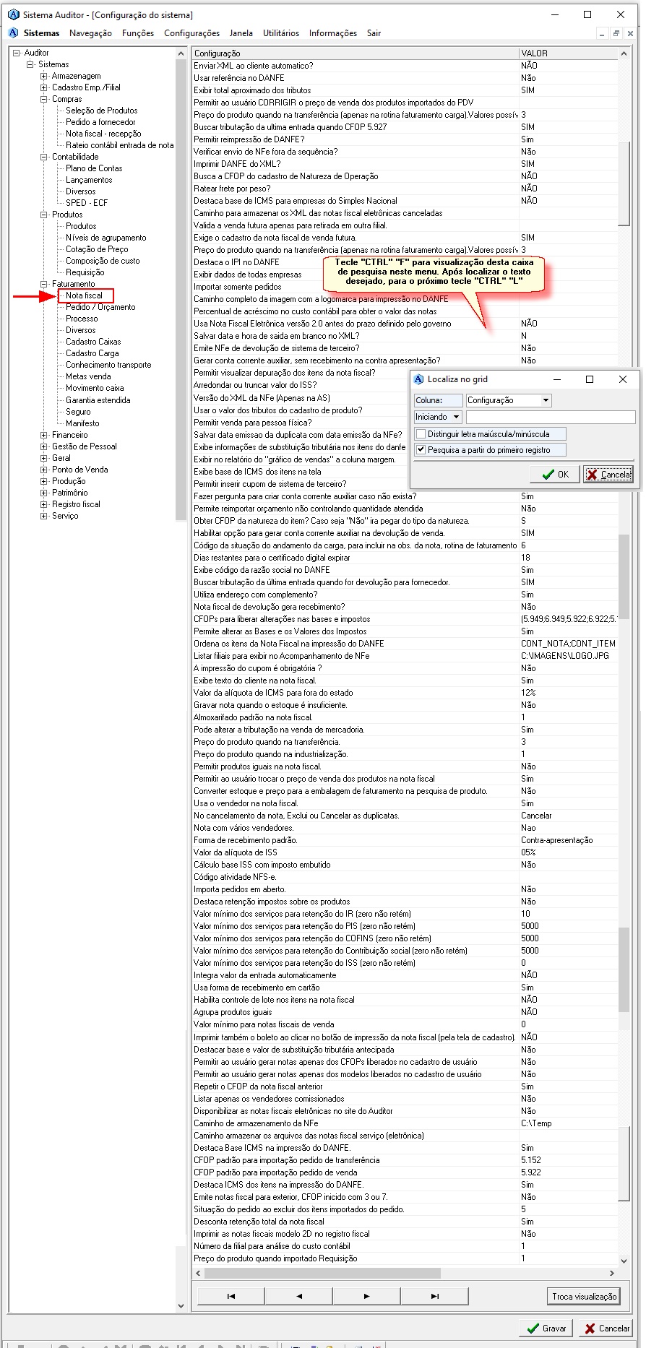Select the 'Cotação de Preço' tree item
The width and height of the screenshot is (646, 1348).
coord(97,249)
